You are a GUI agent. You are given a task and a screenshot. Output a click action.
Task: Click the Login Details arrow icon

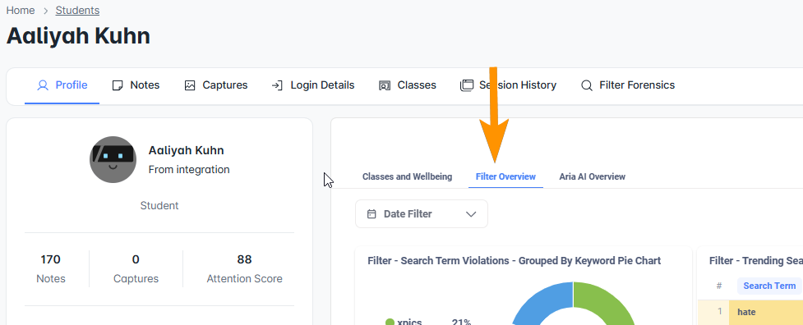277,85
